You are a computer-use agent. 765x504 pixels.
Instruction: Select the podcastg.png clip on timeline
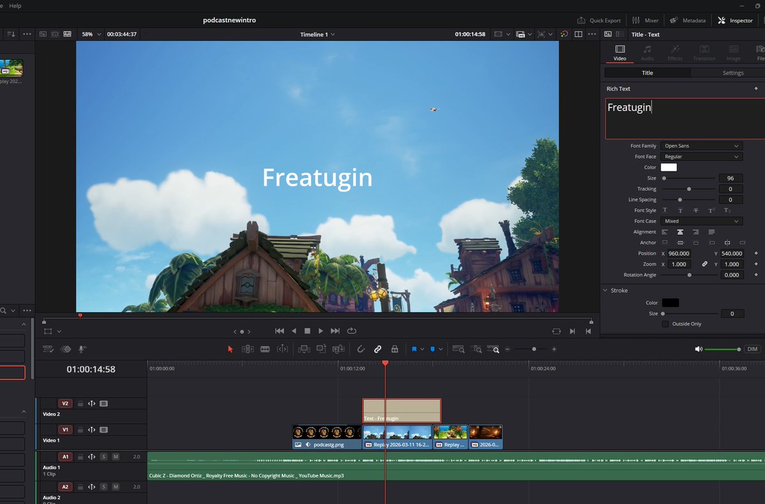(x=327, y=437)
